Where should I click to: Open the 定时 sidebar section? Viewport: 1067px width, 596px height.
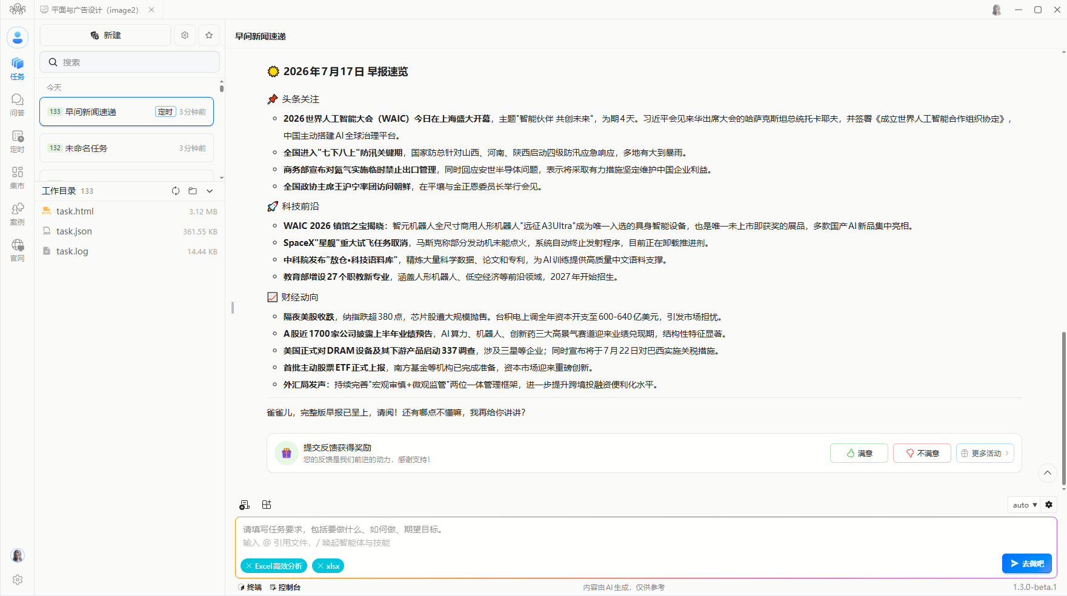(x=18, y=141)
